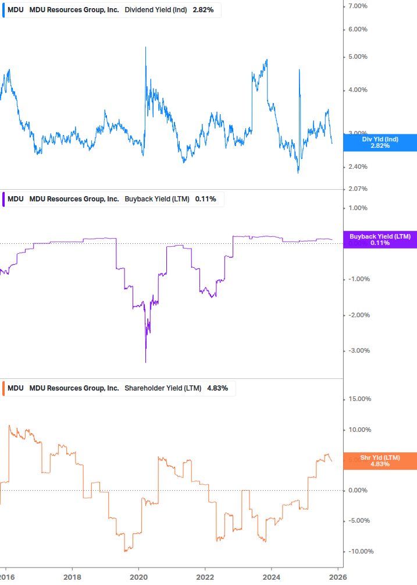Click the -5.00% axis label in shareholder chart
Screen dimensions: 417x585
[x=359, y=521]
